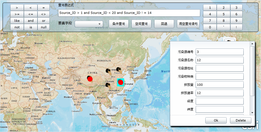Select the pollution marker northeast of Beijing
The height and width of the screenshot is (132, 261).
[119, 70]
